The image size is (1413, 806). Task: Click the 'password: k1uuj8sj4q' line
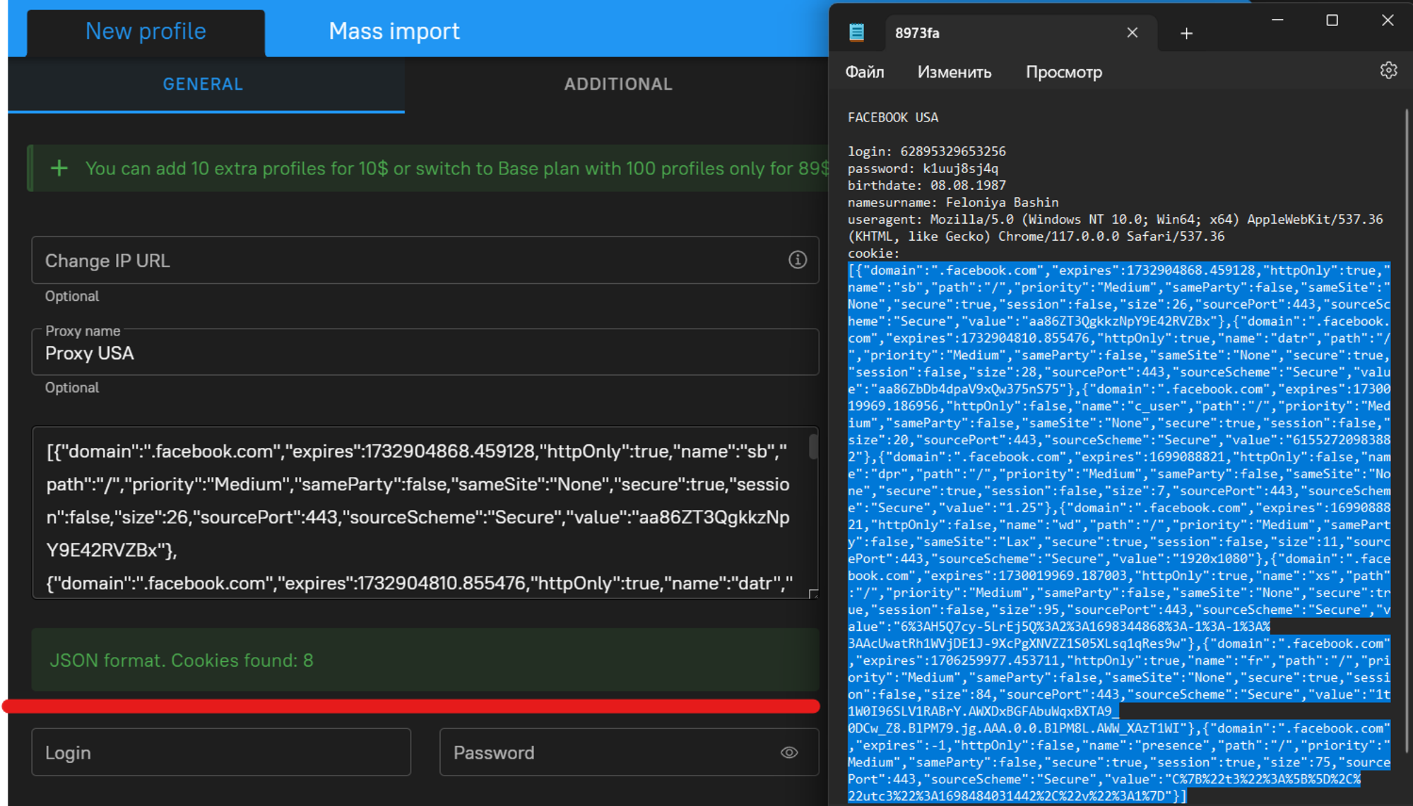(x=923, y=169)
